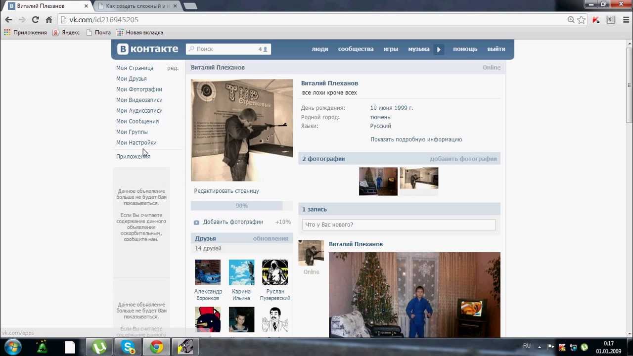Click the Skype taskbar icon
Viewport: 633px width, 356px height.
128,348
